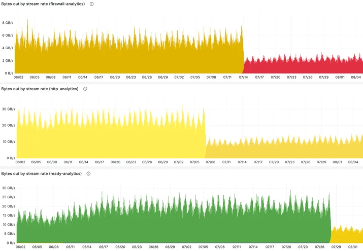
Task: Click 07/29 date on ready-analytics time axis
Action: (x=336, y=247)
